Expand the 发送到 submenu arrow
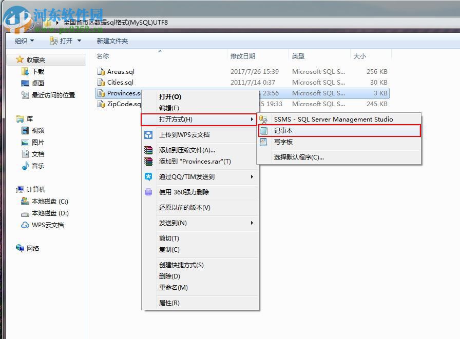The width and height of the screenshot is (460, 339). (x=251, y=223)
